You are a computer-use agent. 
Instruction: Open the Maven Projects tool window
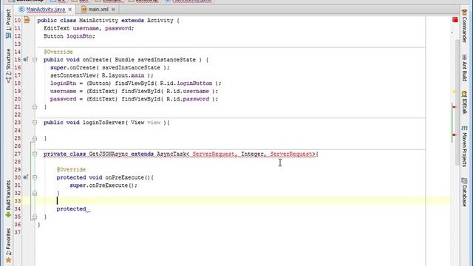[464, 146]
